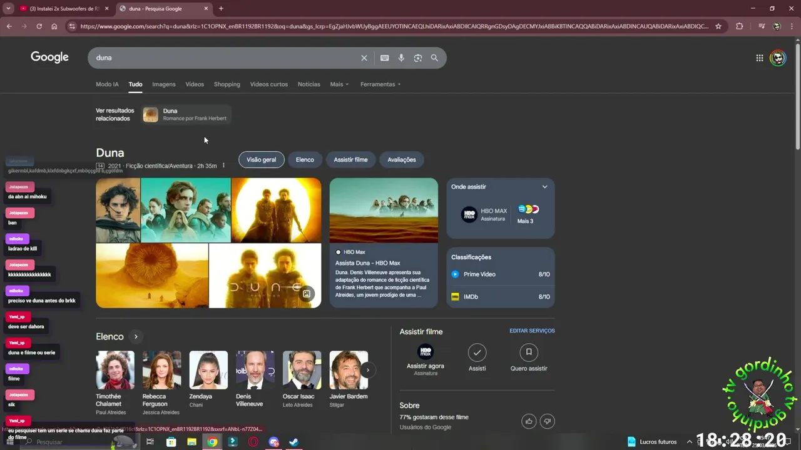The height and width of the screenshot is (450, 801).
Task: Select the Assistir filme chip
Action: (x=350, y=160)
